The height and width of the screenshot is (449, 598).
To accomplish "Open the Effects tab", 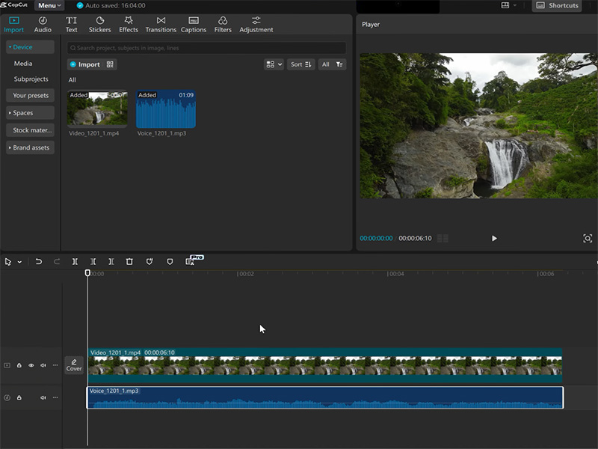I will tap(129, 25).
